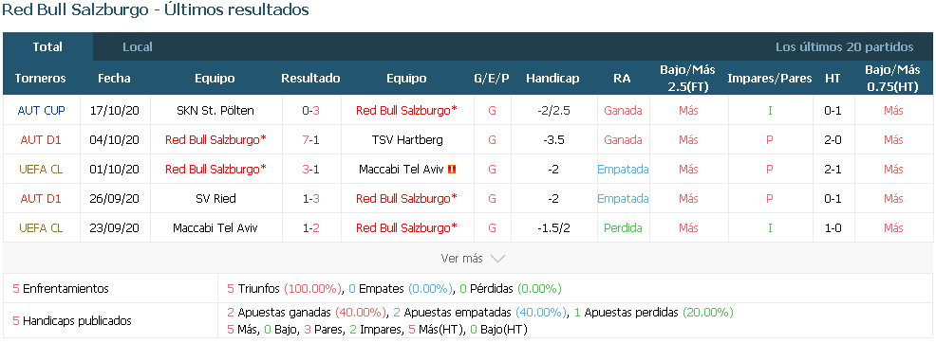Click Red Bull Salzburgo in the 04/10/20 row
Image resolution: width=936 pixels, height=343 pixels.
tap(215, 140)
